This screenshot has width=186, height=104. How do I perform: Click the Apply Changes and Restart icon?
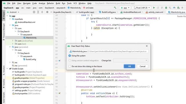(158, 8)
